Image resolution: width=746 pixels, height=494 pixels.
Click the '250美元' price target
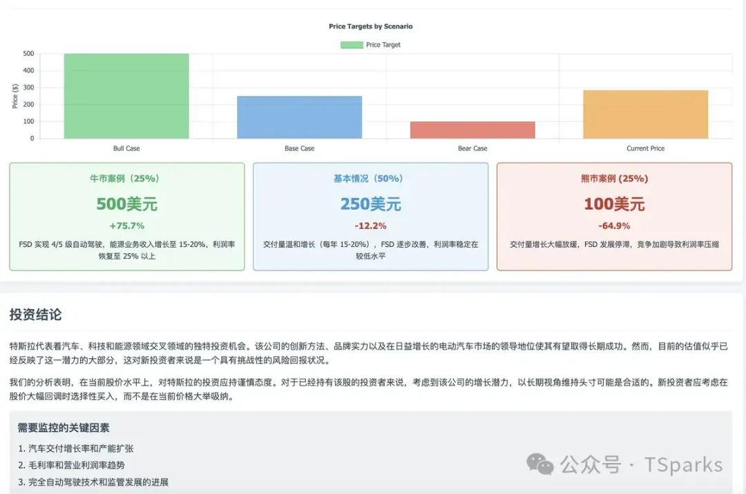pyautogui.click(x=371, y=204)
